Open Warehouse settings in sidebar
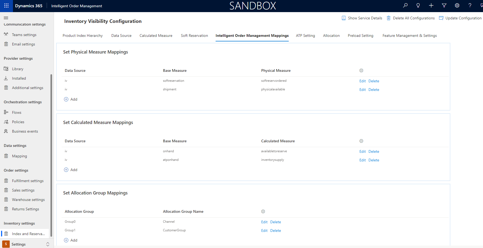Screen dimensions: 483x248 (x=28, y=200)
